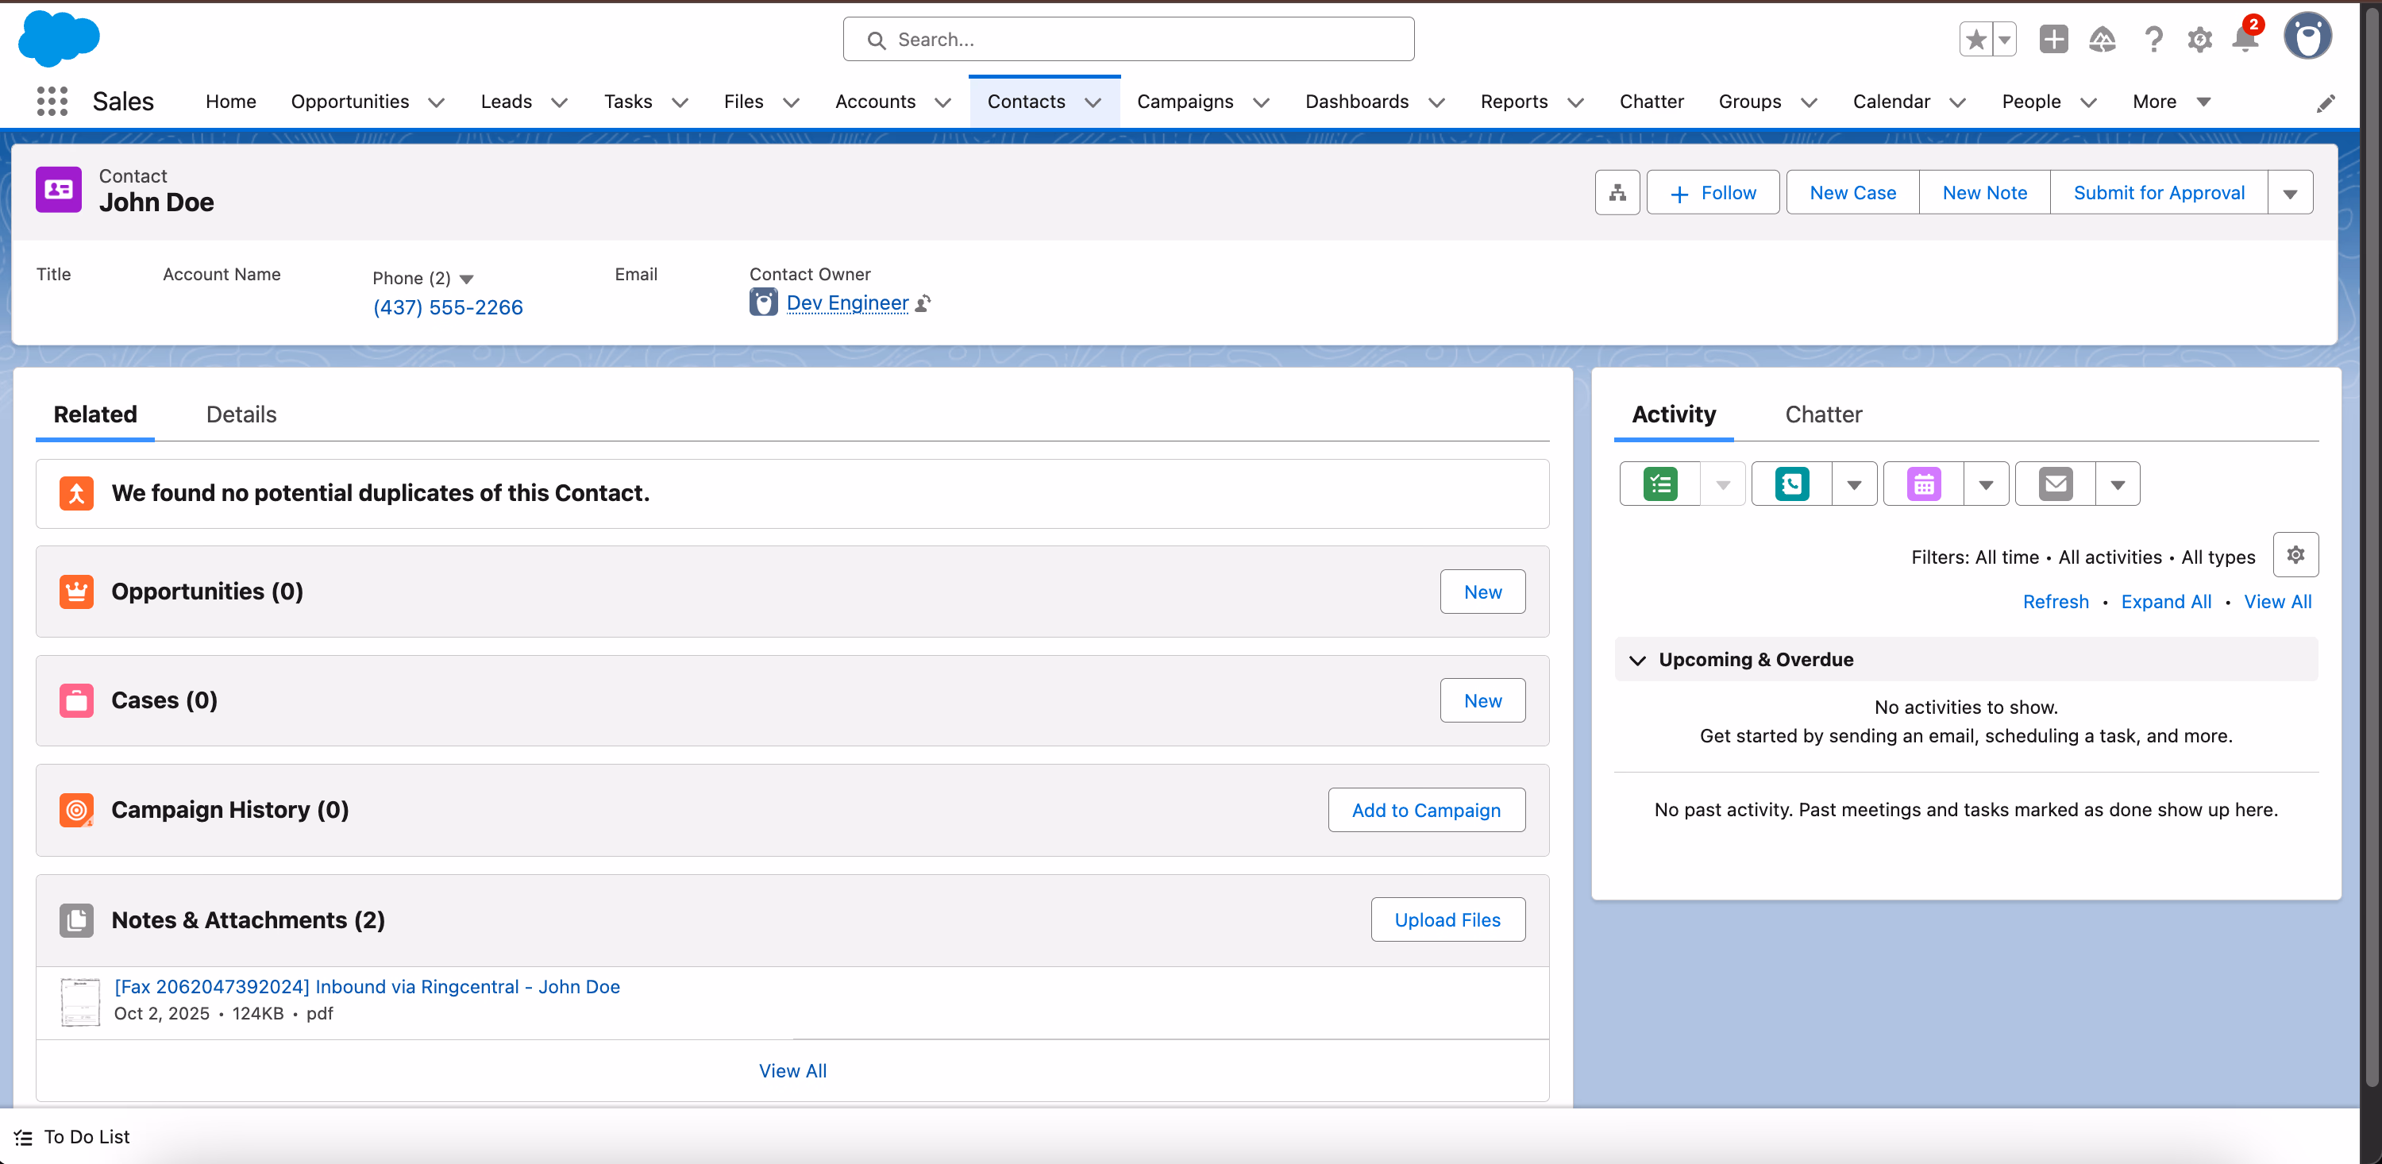Open the New Task composer icon
This screenshot has height=1164, width=2382.
(x=1659, y=483)
